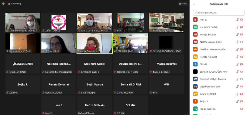Click the Find a participant search field

(x=219, y=13)
